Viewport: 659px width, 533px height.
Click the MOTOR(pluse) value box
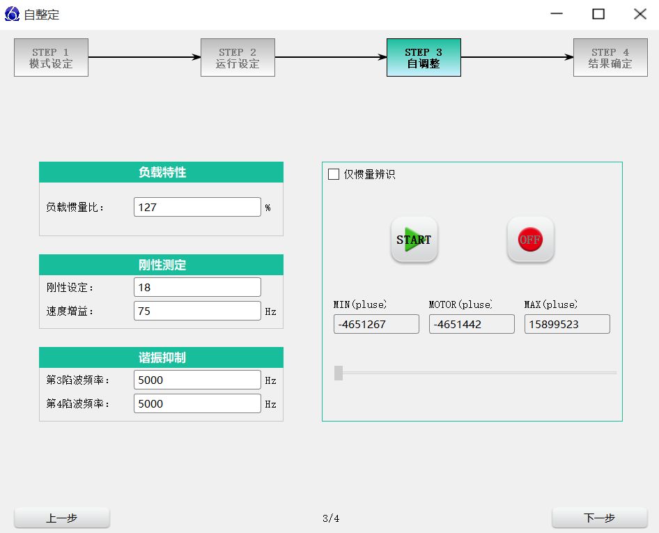click(472, 324)
